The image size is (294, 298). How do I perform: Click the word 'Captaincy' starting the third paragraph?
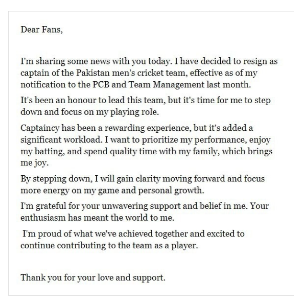pyautogui.click(x=40, y=128)
